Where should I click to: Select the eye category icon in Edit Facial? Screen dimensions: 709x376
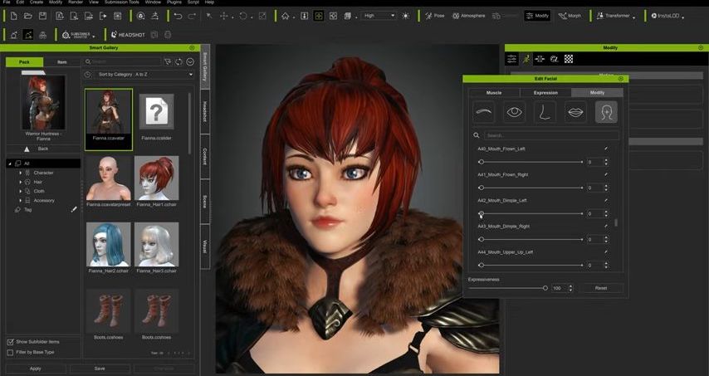pos(515,112)
